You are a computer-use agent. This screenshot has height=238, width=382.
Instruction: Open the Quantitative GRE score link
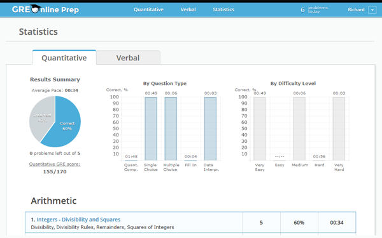[x=55, y=164]
